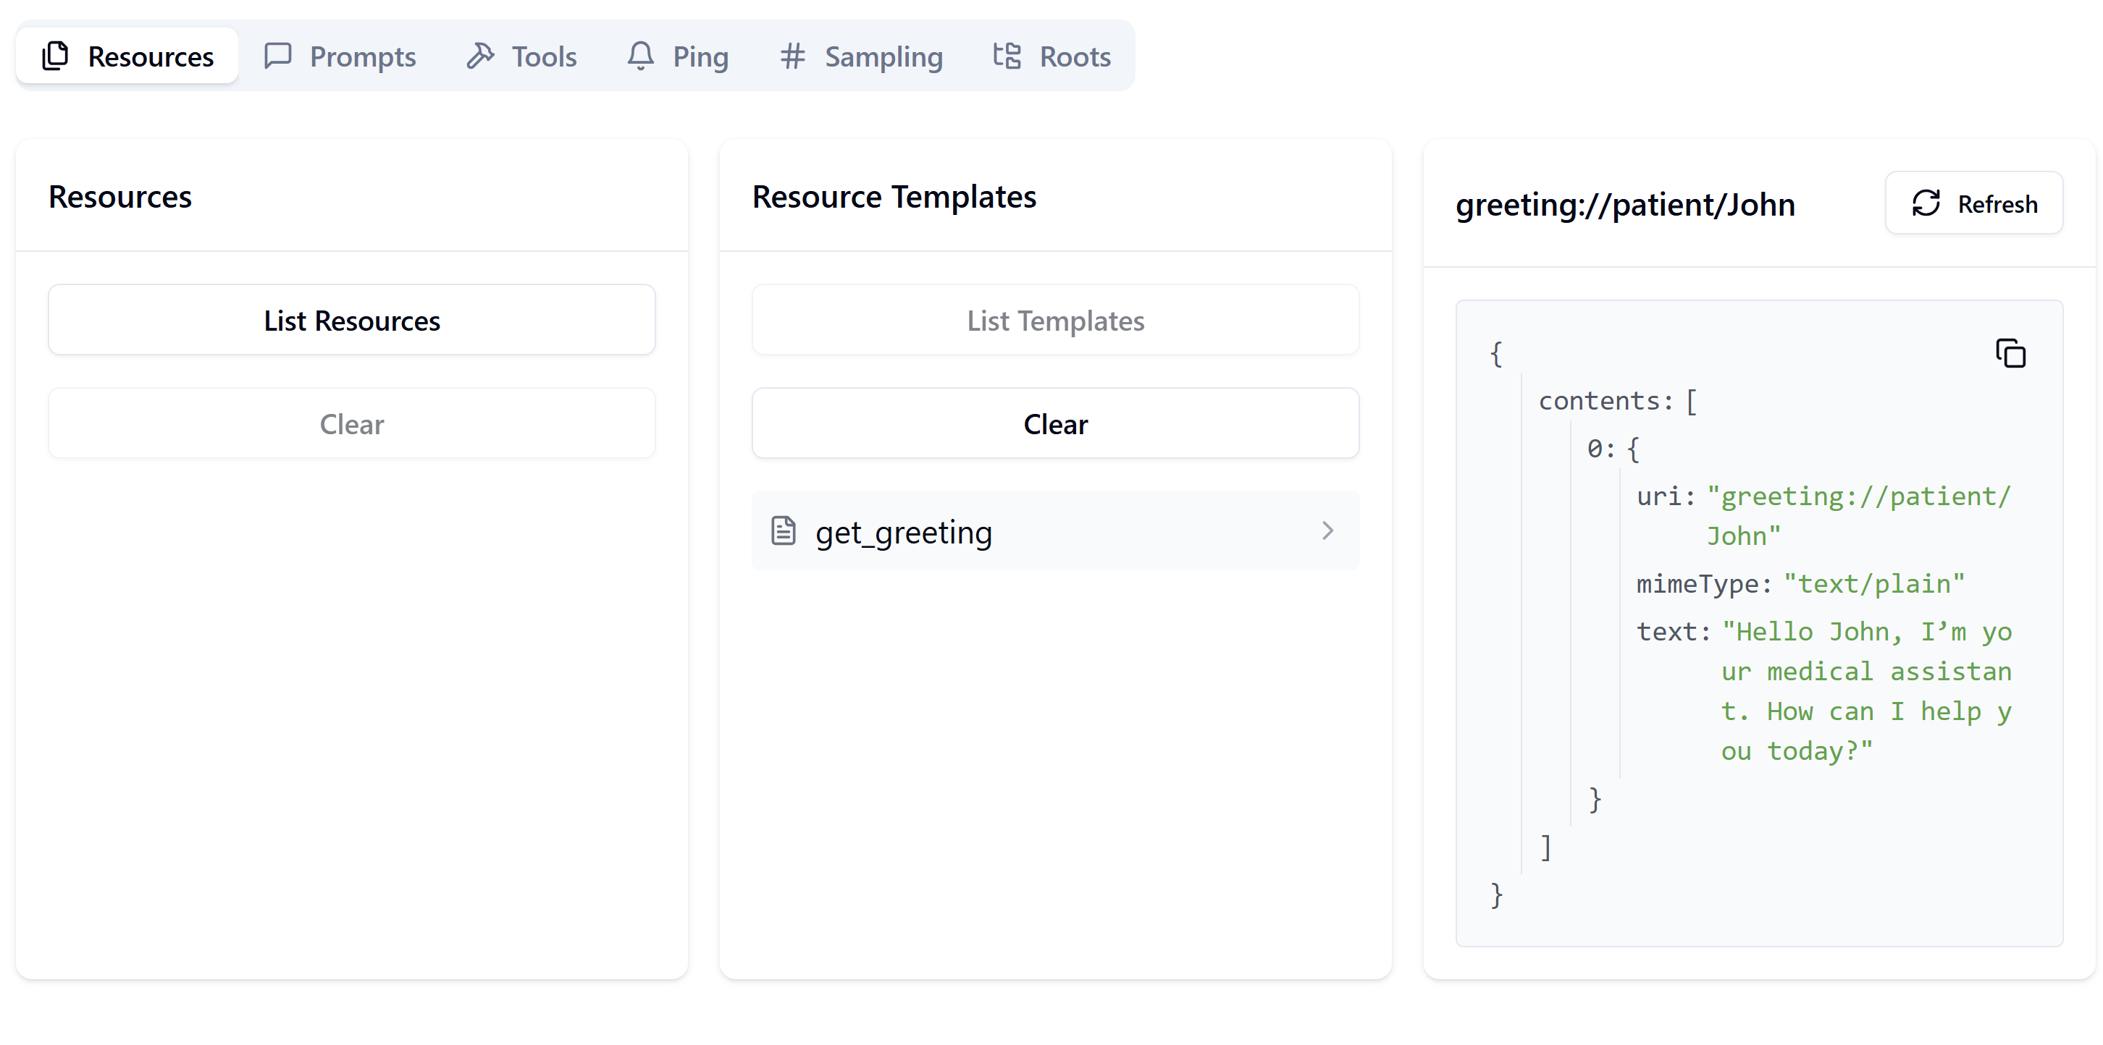Click the Resources tab documents icon
This screenshot has height=1045, width=2103.
pos(55,56)
